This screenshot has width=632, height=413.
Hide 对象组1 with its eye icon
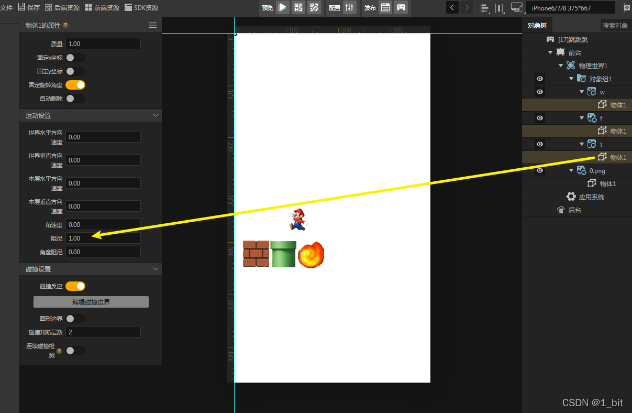pos(540,79)
